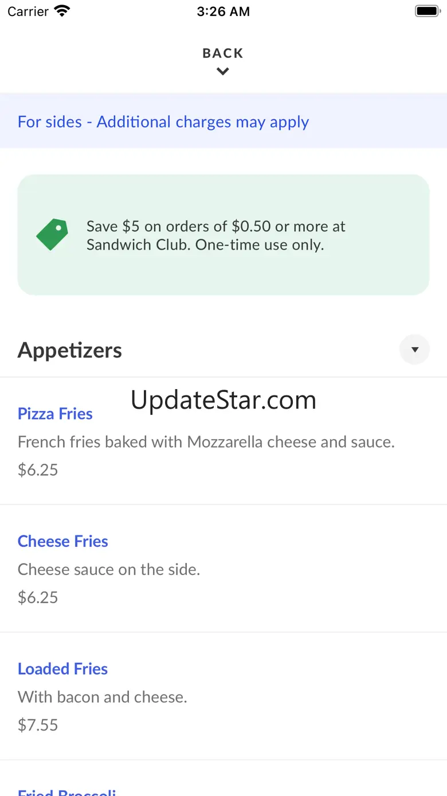Viewport: 447px width, 796px height.
Task: Open the additional charges for sides notice
Action: pyautogui.click(x=163, y=122)
